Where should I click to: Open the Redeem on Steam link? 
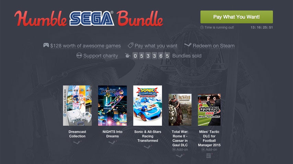pos(213,46)
